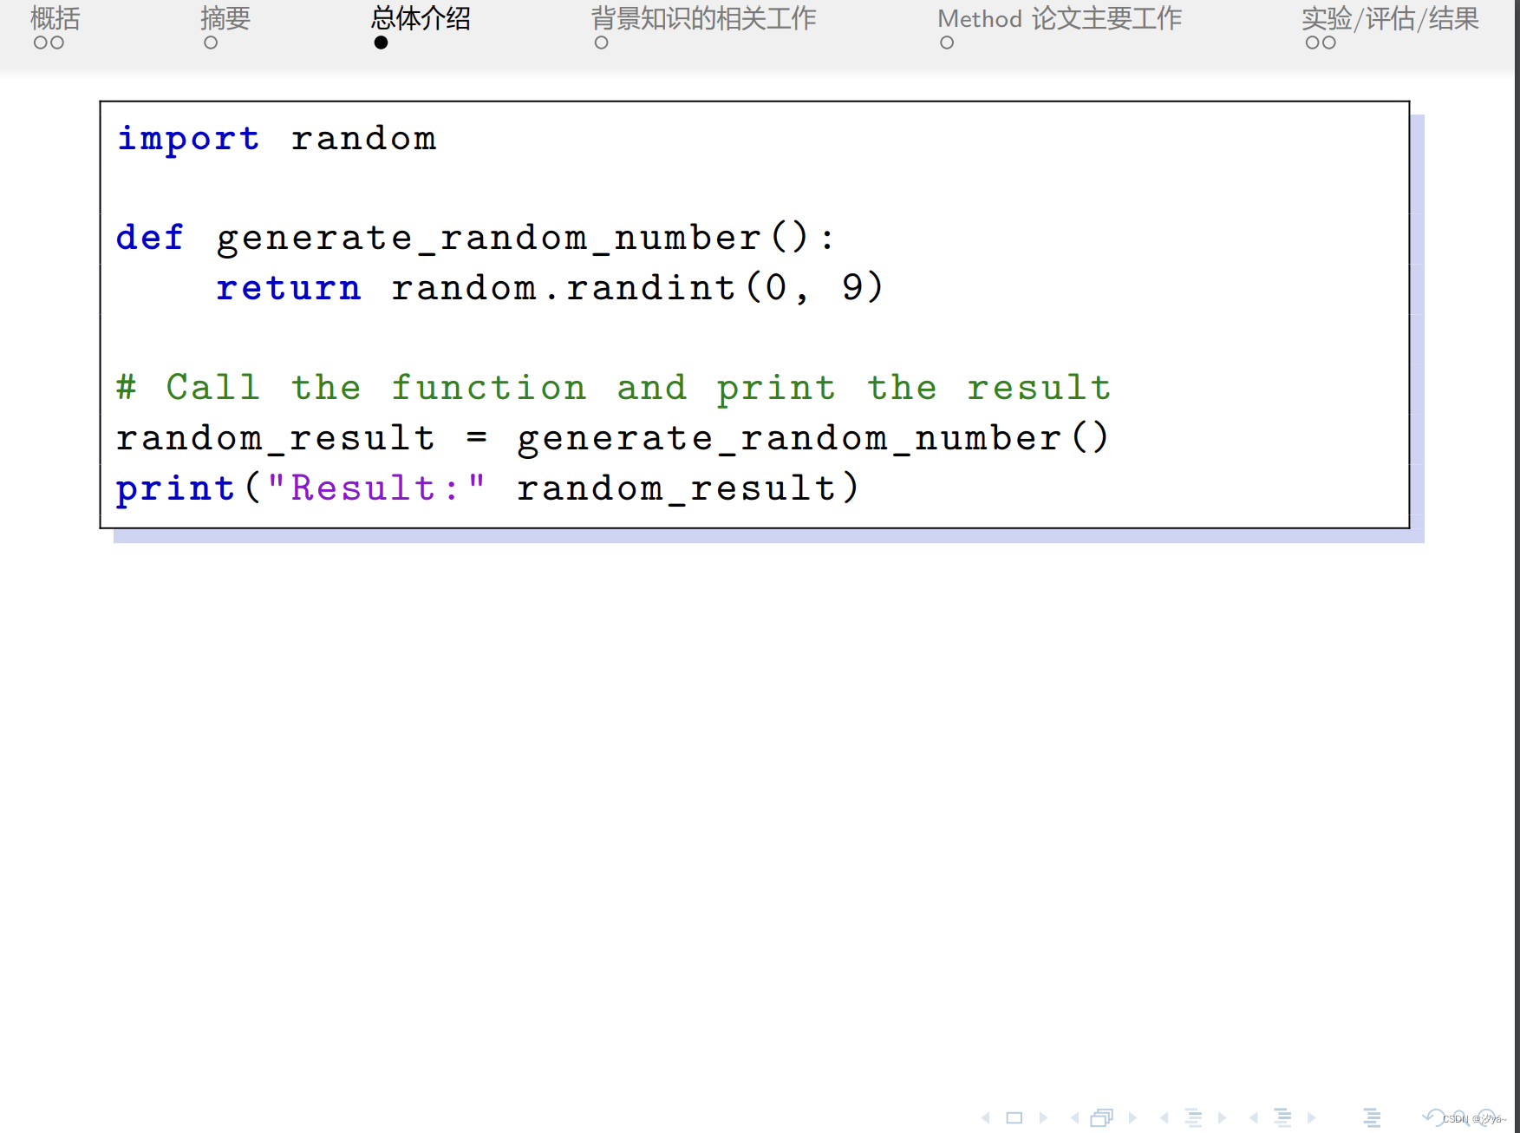Jump to previous section arrow
The image size is (1520, 1133).
(x=1254, y=1117)
